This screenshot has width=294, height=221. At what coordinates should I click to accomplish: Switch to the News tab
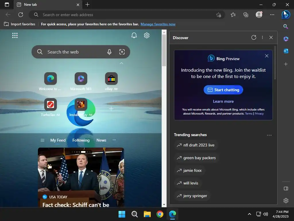click(101, 140)
